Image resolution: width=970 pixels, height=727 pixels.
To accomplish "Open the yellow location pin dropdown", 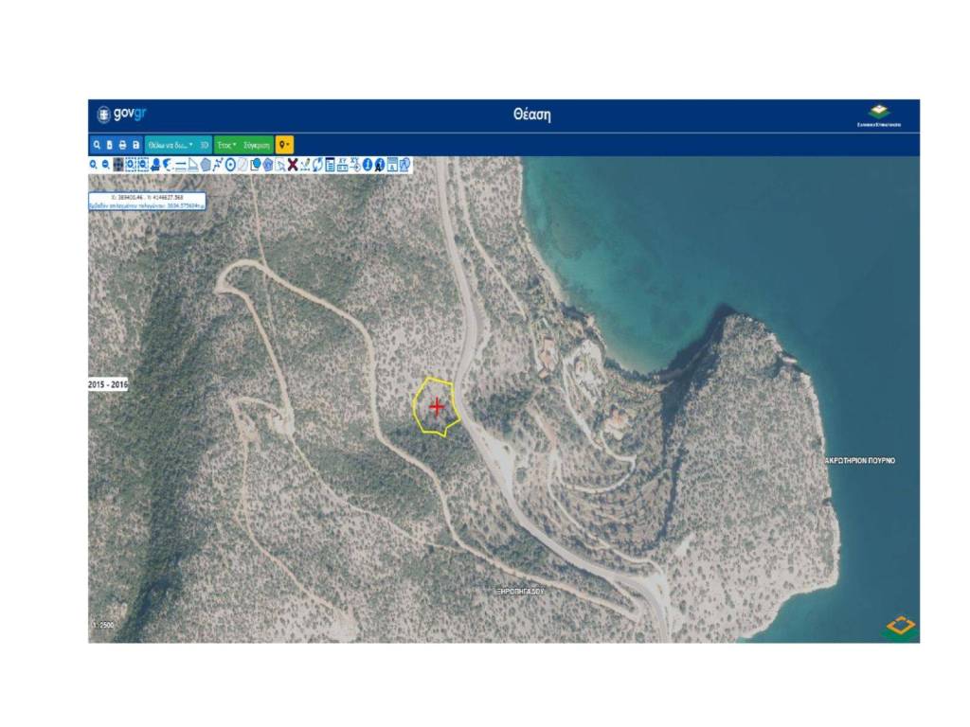I will [284, 145].
